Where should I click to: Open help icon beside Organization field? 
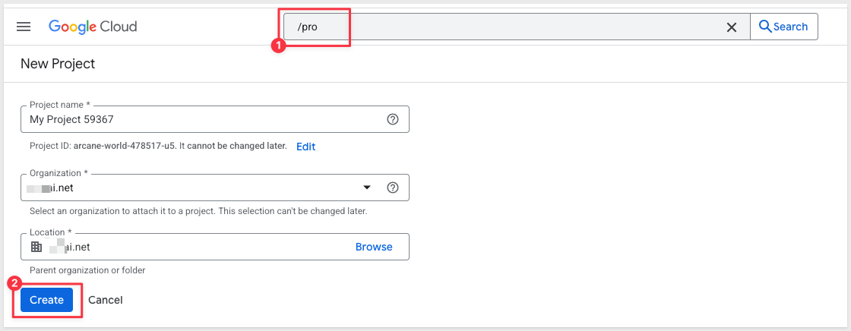click(x=393, y=188)
